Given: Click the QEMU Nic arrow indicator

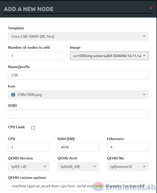Looking at the screenshot, I should click(x=144, y=167).
